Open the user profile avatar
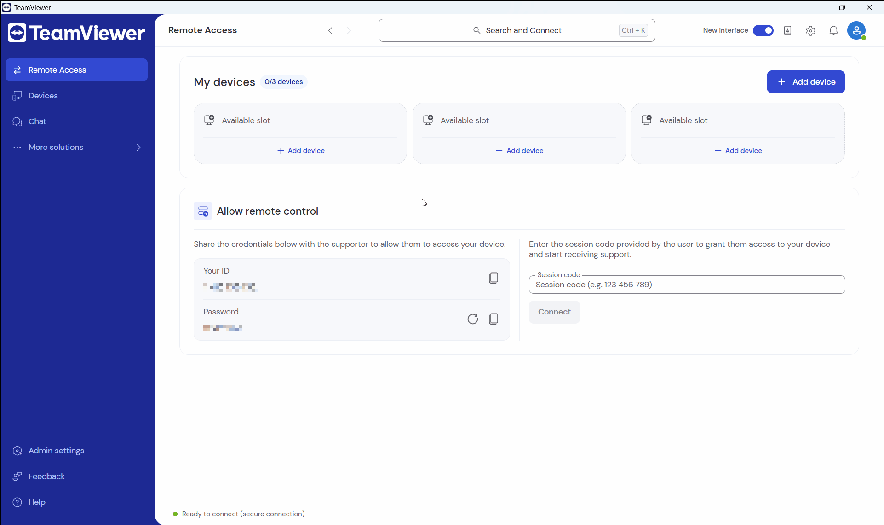Screen dimensions: 884x525 pyautogui.click(x=856, y=30)
